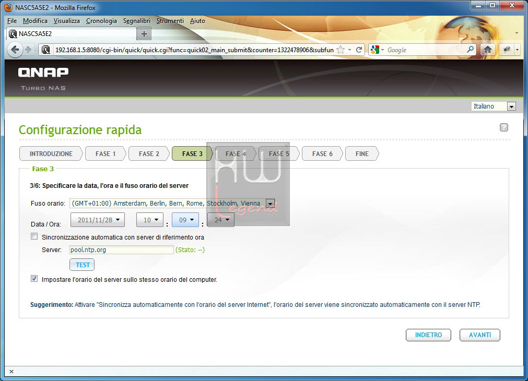The image size is (528, 381).
Task: Click the '(Stato: --)' status text
Action: (x=190, y=249)
